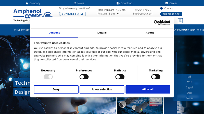Open the News menu item
Image resolution: width=204 pixels, height=114 pixels.
point(79,3)
